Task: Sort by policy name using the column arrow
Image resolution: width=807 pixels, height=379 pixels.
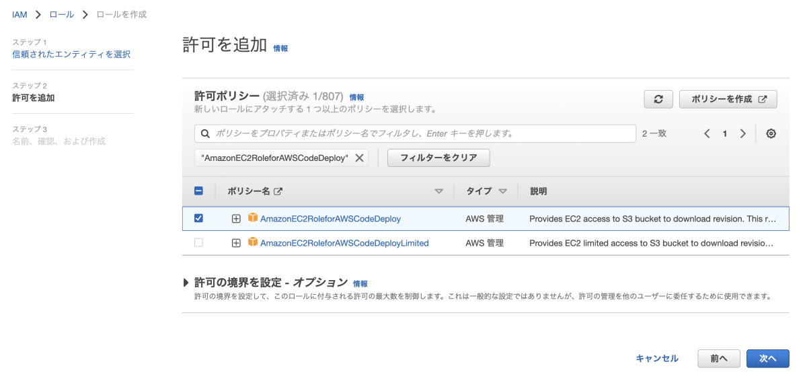Action: coord(439,191)
